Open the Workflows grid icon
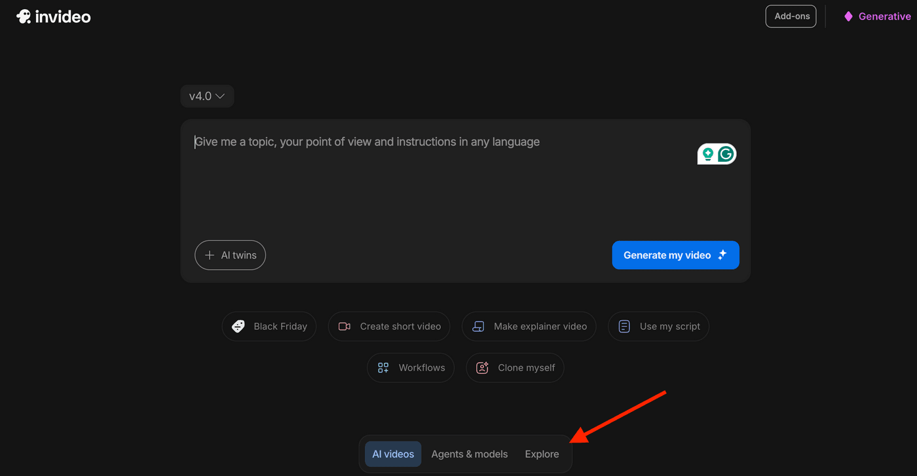Viewport: 917px width, 476px height. point(383,368)
